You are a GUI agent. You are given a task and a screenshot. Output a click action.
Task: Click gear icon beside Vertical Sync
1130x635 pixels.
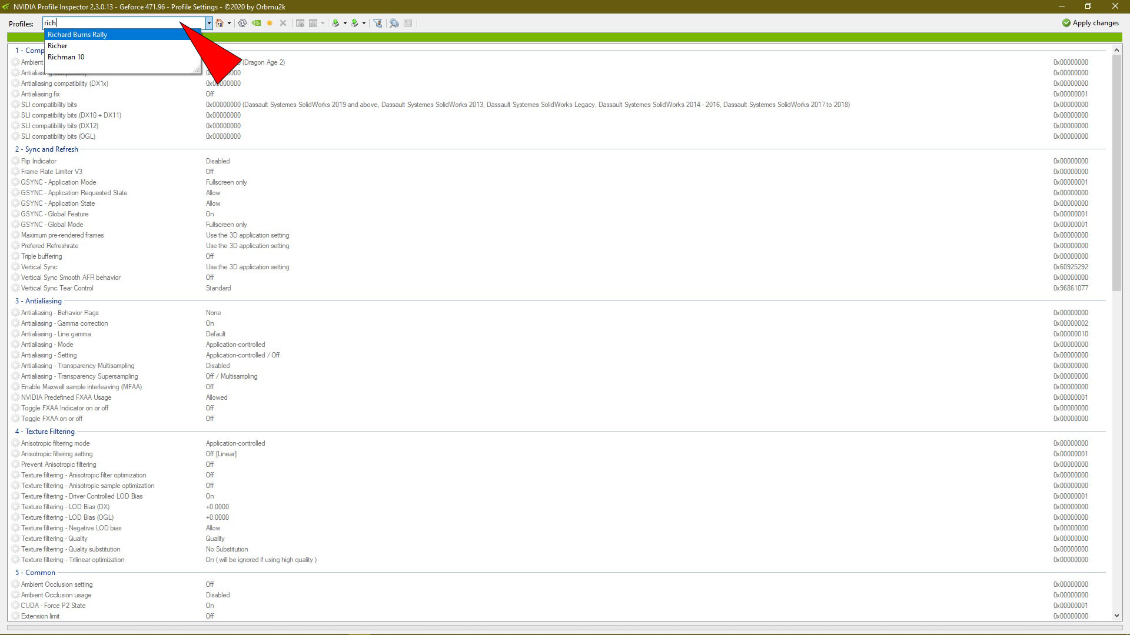tap(16, 267)
